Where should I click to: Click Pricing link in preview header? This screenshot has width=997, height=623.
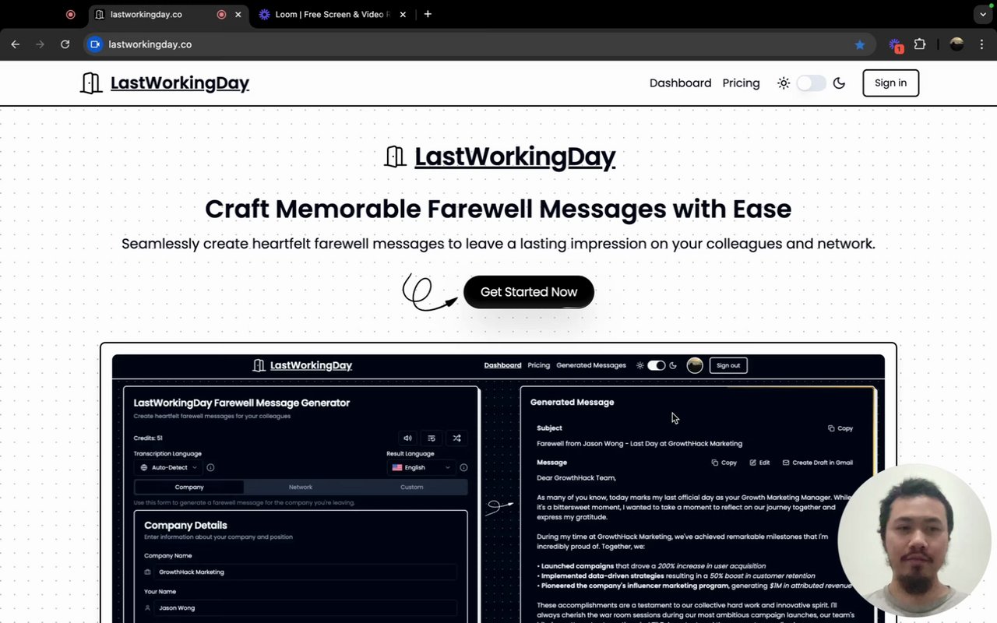(538, 365)
